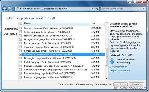Close the Windows Update window
149x92 pixels.
[x=142, y=2]
